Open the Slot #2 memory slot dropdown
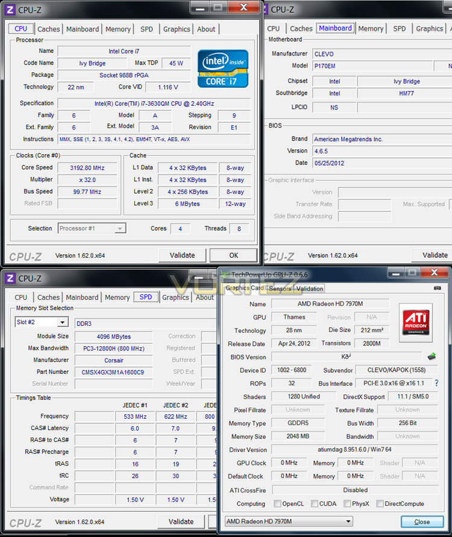The height and width of the screenshot is (537, 452). click(x=41, y=322)
